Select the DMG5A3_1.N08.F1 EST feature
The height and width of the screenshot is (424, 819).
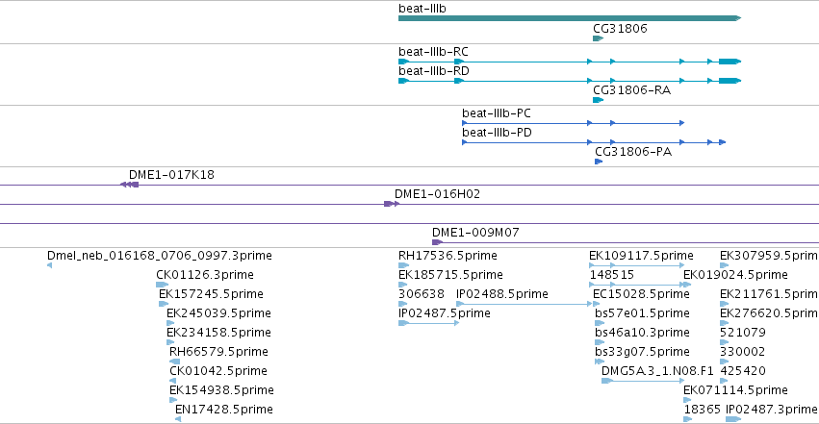[643, 381]
